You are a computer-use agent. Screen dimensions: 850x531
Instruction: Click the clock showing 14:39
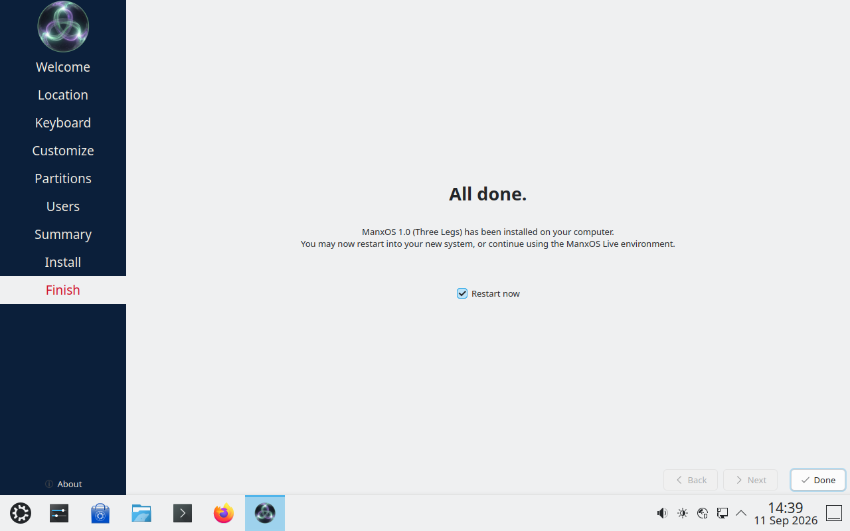(x=786, y=508)
